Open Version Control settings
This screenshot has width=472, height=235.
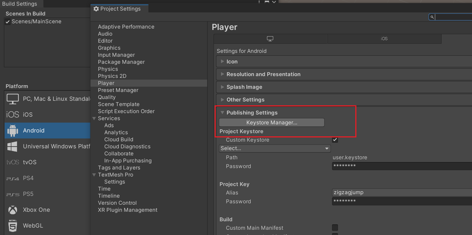[x=117, y=203]
